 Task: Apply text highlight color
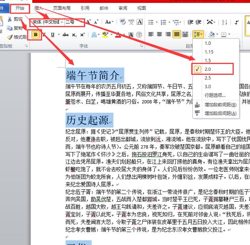(105, 35)
